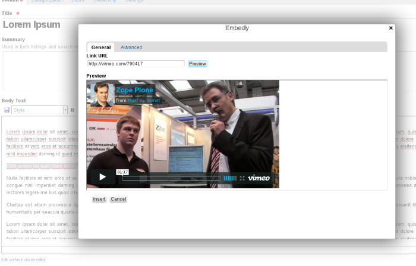The width and height of the screenshot is (416, 266).
Task: Click the uploader portrait thumbnail
Action: 102,93
